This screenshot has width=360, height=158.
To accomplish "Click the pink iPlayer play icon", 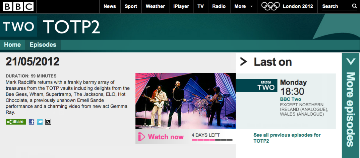I will 141,137.
